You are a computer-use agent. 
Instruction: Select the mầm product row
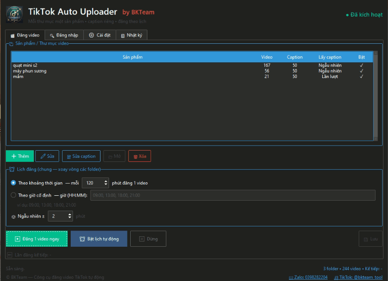tap(192, 77)
